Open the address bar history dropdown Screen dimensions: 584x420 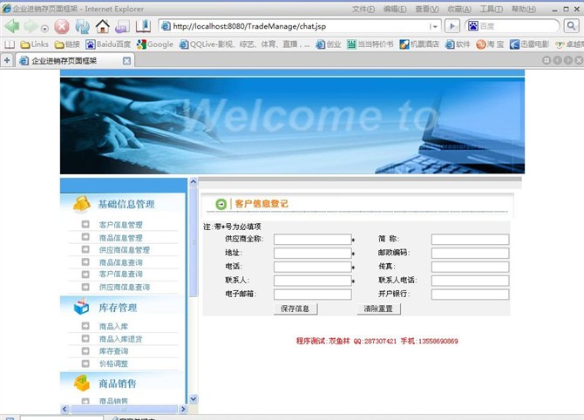tap(434, 26)
